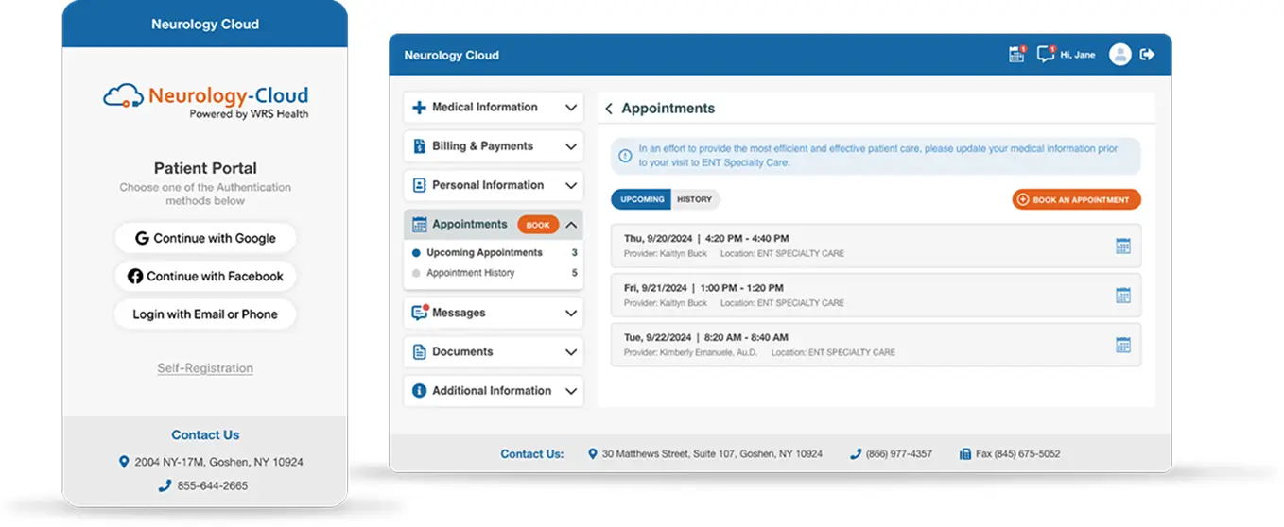The image size is (1284, 527).
Task: Click address 2004 NY-17M, Goshen, NY 10924
Action: click(218, 462)
